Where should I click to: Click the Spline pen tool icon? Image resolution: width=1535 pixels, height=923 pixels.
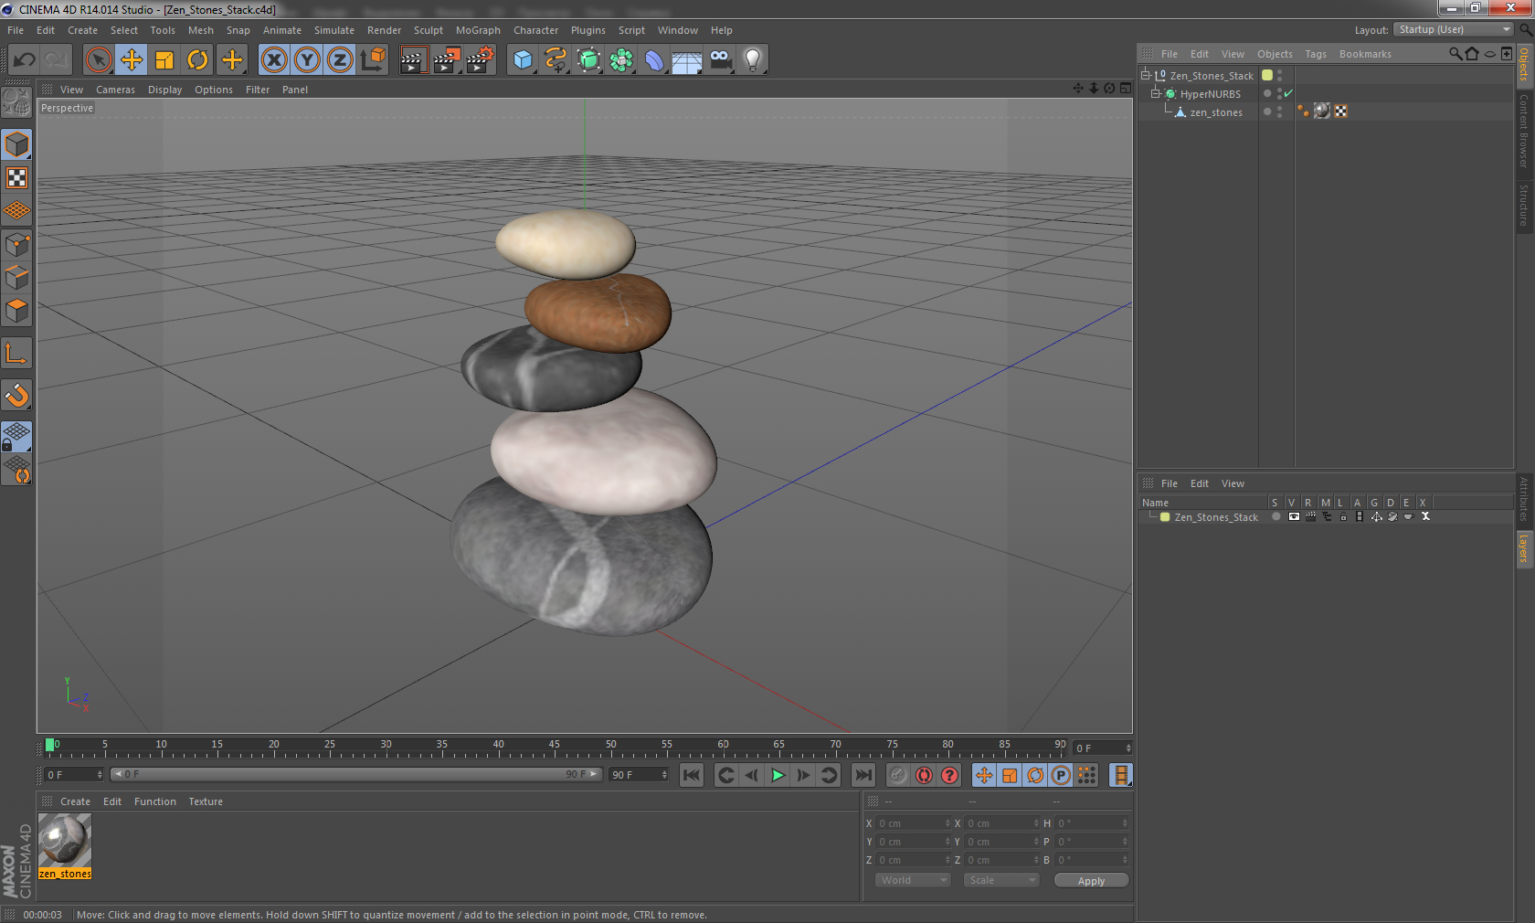click(x=556, y=60)
